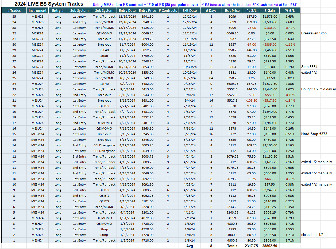Viewport: 336px width, 249px height.
Task: Click the 'Entry Date' header cell
Action: 127,10
